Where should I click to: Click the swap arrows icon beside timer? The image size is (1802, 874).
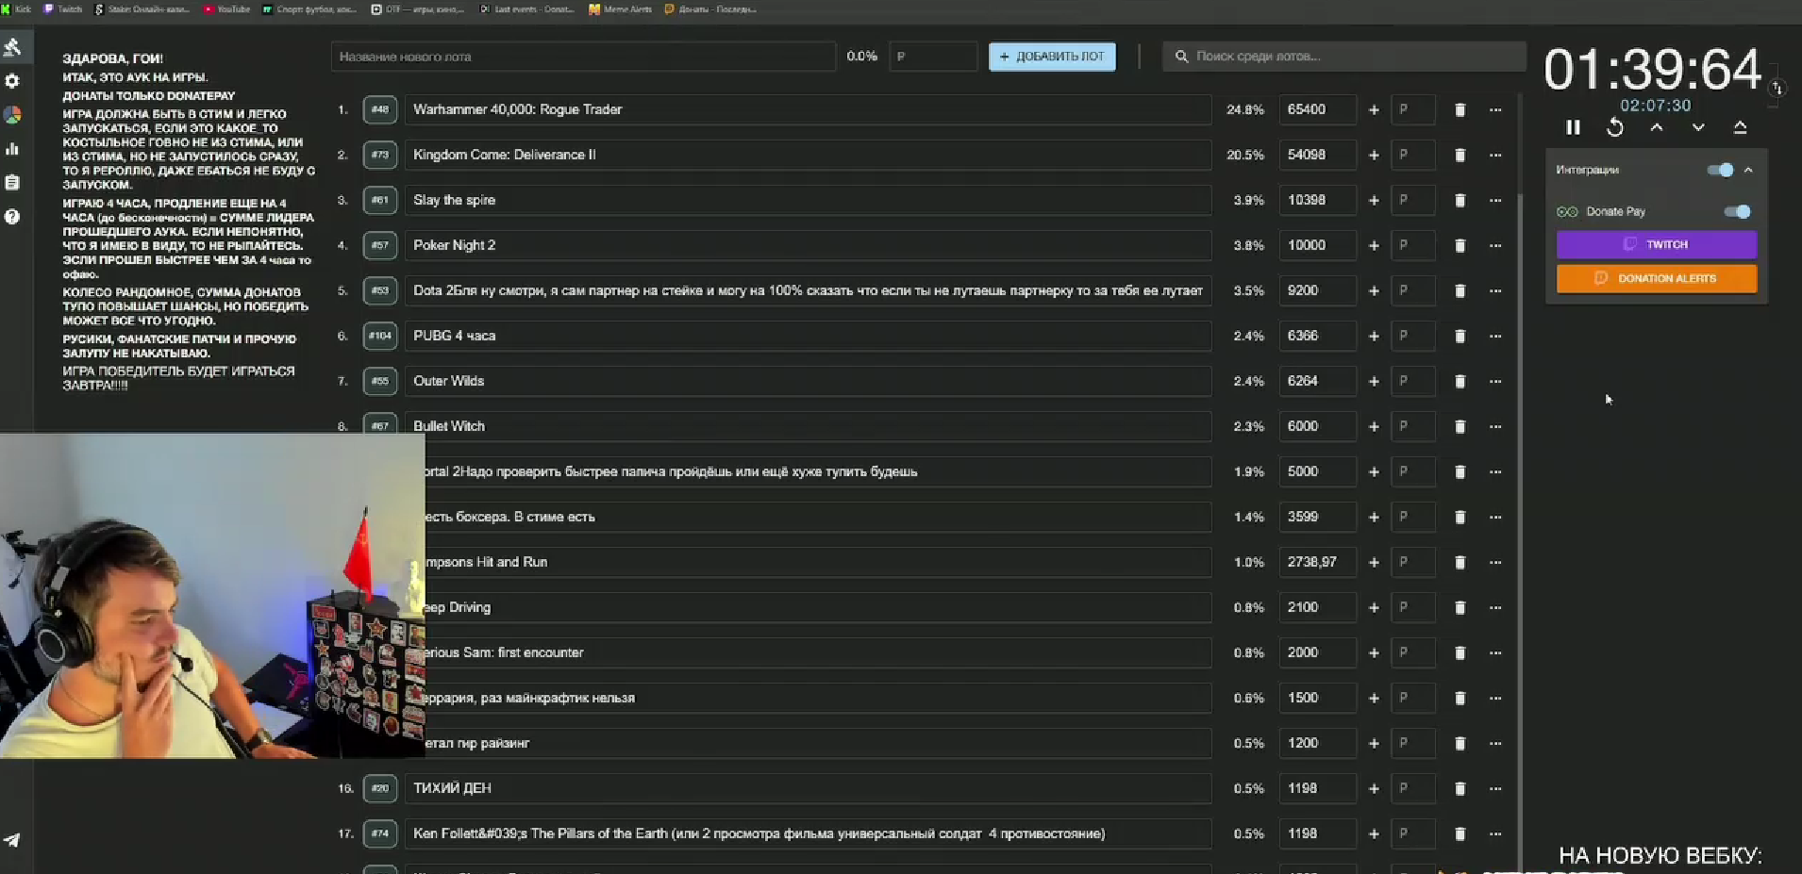(1777, 88)
